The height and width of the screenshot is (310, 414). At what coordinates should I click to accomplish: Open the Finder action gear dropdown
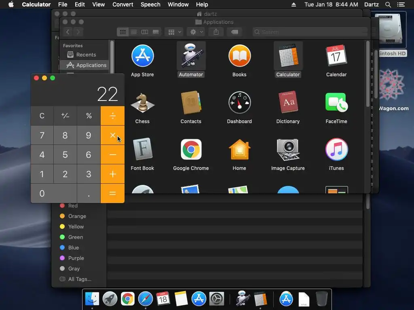196,32
